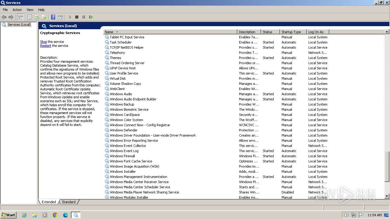Open the volume speaker tray icon
Viewport: 390px width, 219px height.
click(x=346, y=215)
